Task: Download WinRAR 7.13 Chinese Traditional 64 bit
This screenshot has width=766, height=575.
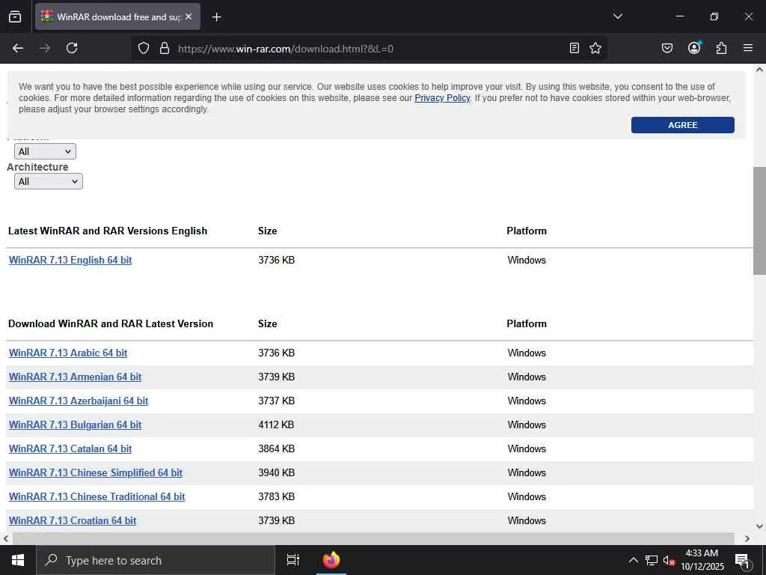Action: point(96,497)
